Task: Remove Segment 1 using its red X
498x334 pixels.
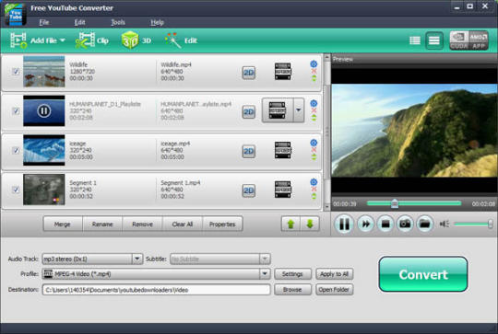Action: [x=314, y=190]
